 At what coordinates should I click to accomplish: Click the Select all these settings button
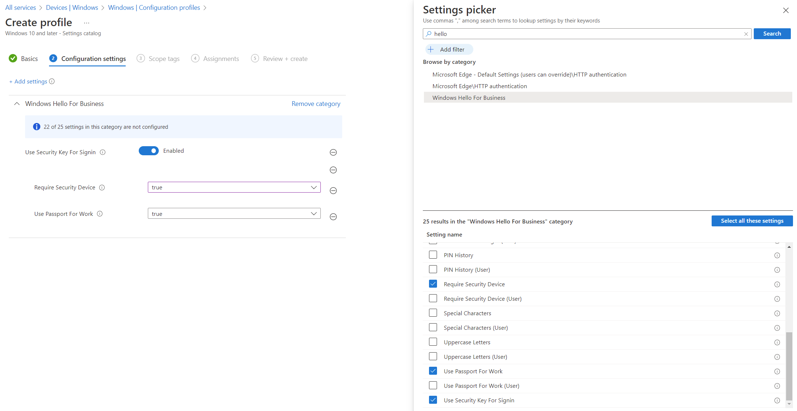point(752,221)
